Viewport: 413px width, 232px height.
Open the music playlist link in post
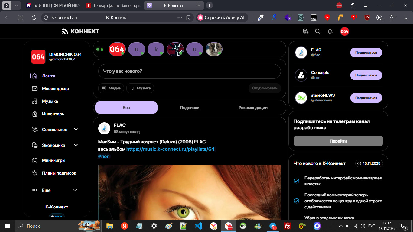point(170,149)
